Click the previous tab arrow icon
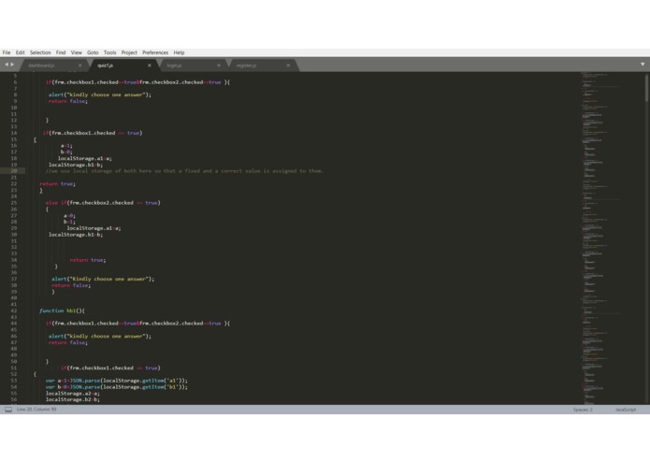The height and width of the screenshot is (462, 650). [x=7, y=65]
